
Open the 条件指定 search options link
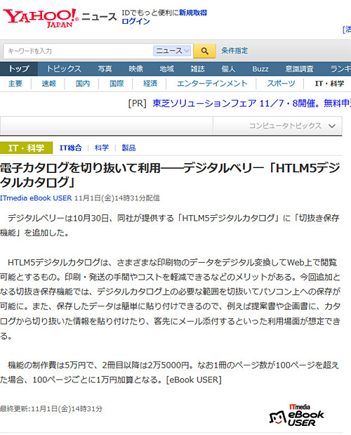(234, 51)
